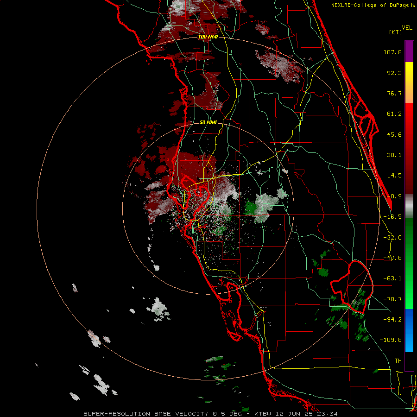Click the -63.1 velocity legend value
Viewport: 417px width, 417px height.
tap(392, 278)
